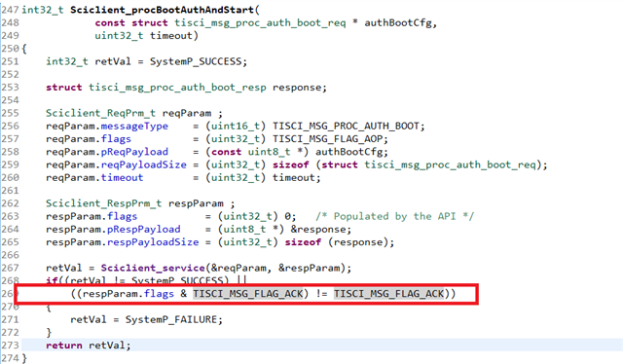Click function name Sciclient_procBootAuthAndStart

pos(163,10)
